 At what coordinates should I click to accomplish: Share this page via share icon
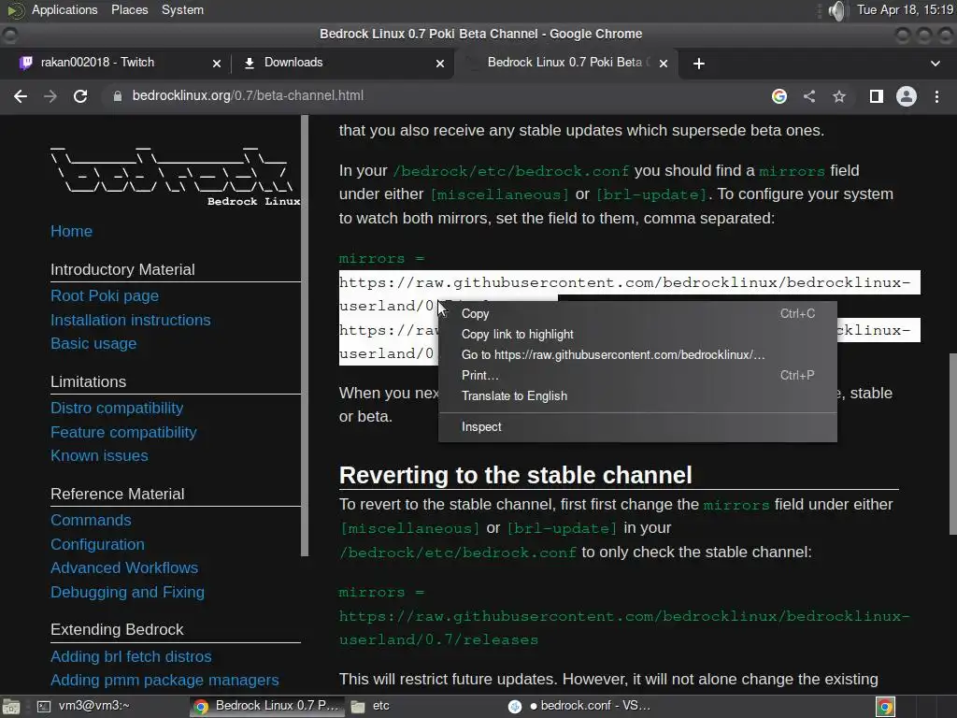click(x=809, y=96)
